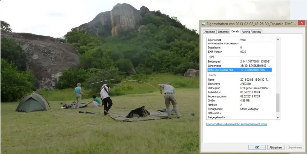Click the altitude value 1710.2094240837696
Screen dimensions: 307x154
click(253, 70)
